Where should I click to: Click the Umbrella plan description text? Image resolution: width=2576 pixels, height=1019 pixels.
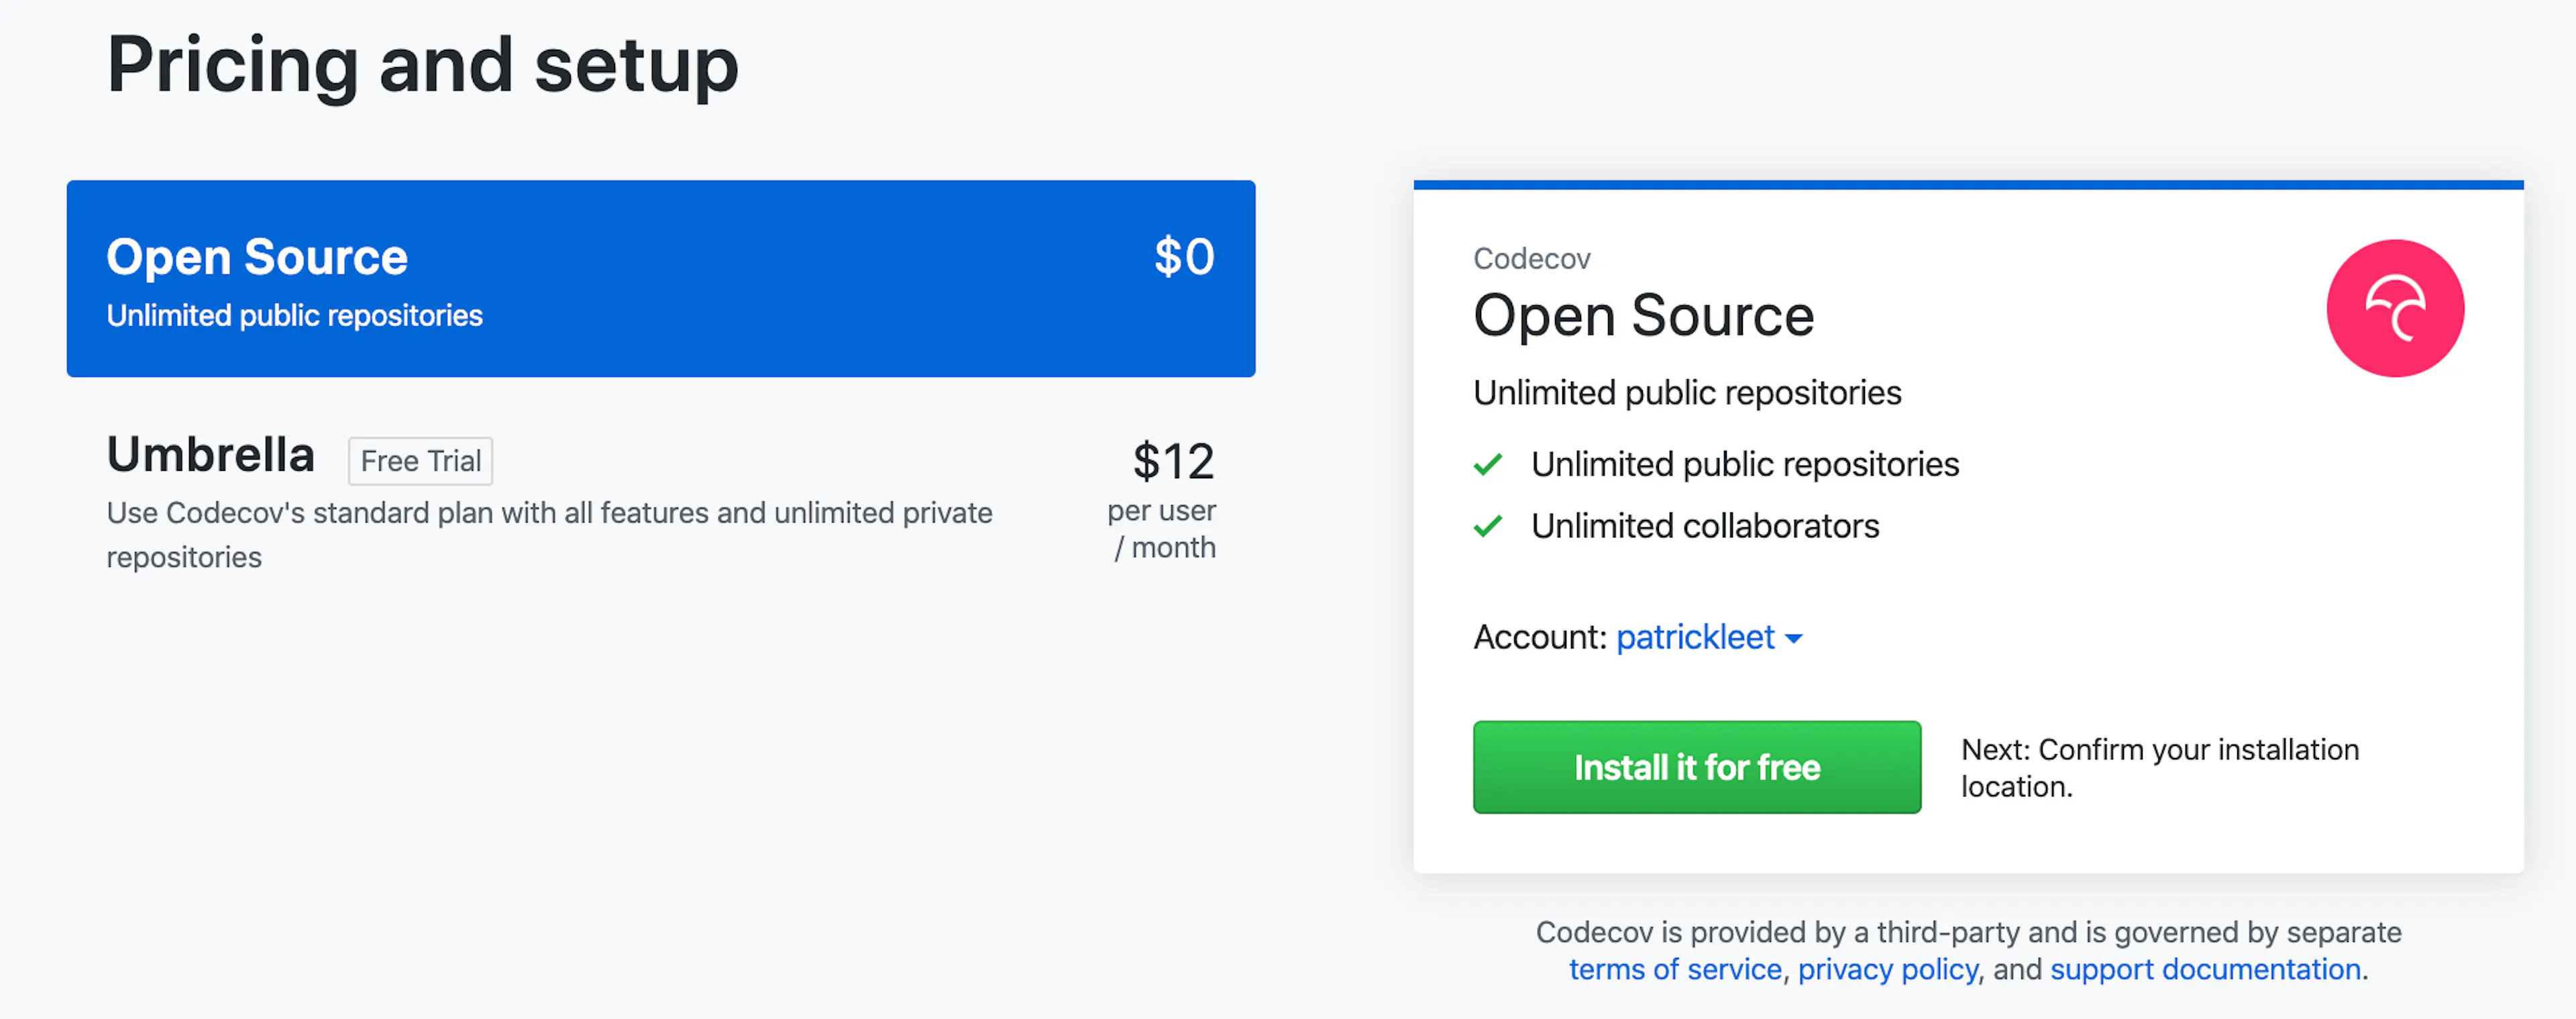(x=550, y=535)
